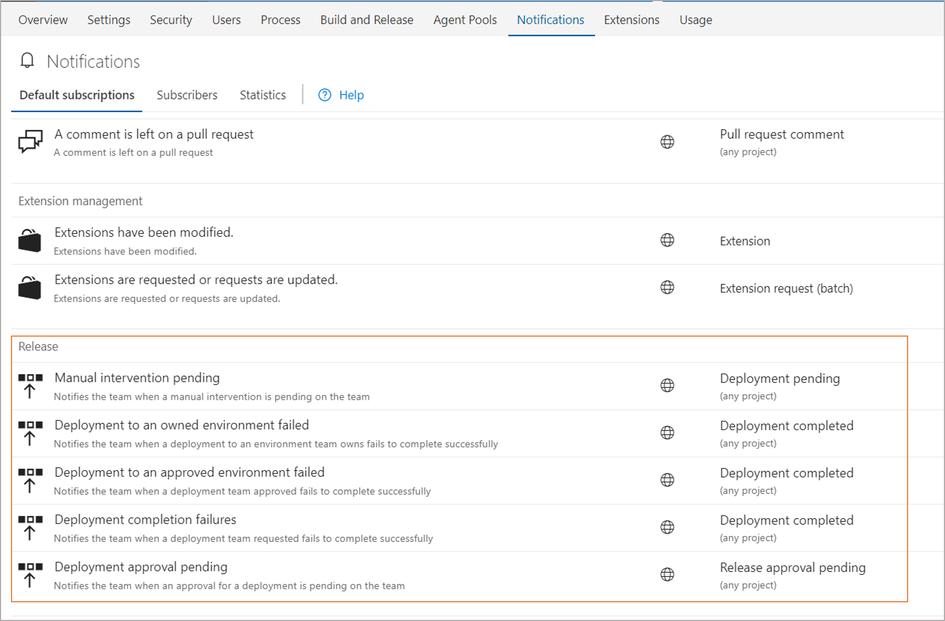Switch to Subscribers sub-tab
Viewport: 945px width, 621px height.
(x=187, y=95)
